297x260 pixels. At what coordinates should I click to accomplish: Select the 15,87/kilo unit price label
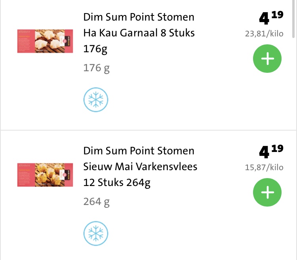[264, 167]
